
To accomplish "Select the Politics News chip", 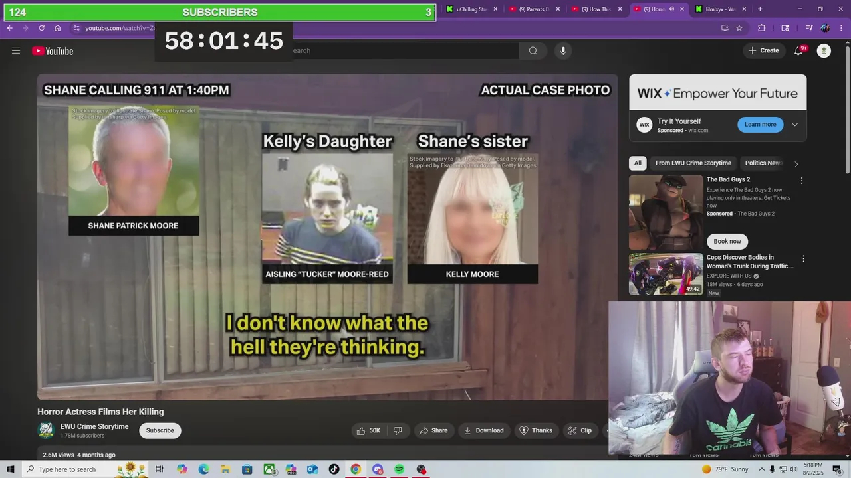I will 763,163.
